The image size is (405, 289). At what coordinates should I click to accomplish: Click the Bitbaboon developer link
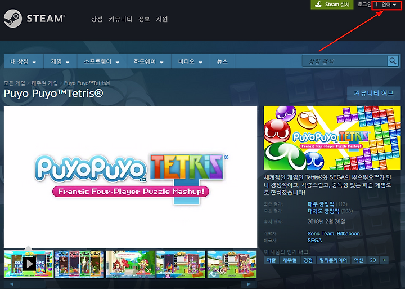pos(348,234)
